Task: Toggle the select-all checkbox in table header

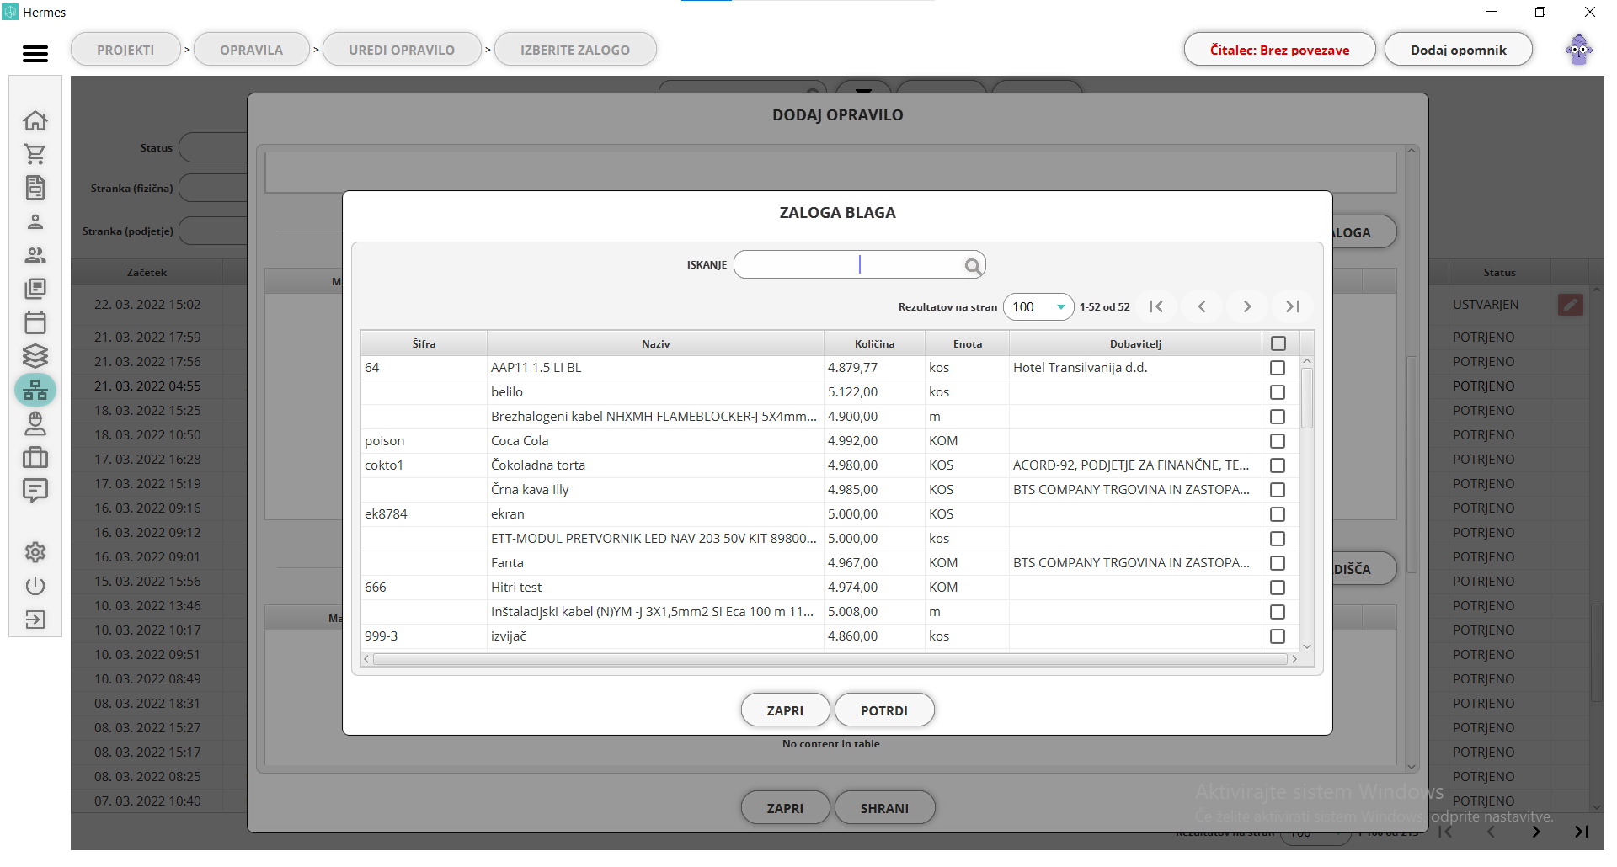Action: [x=1278, y=343]
